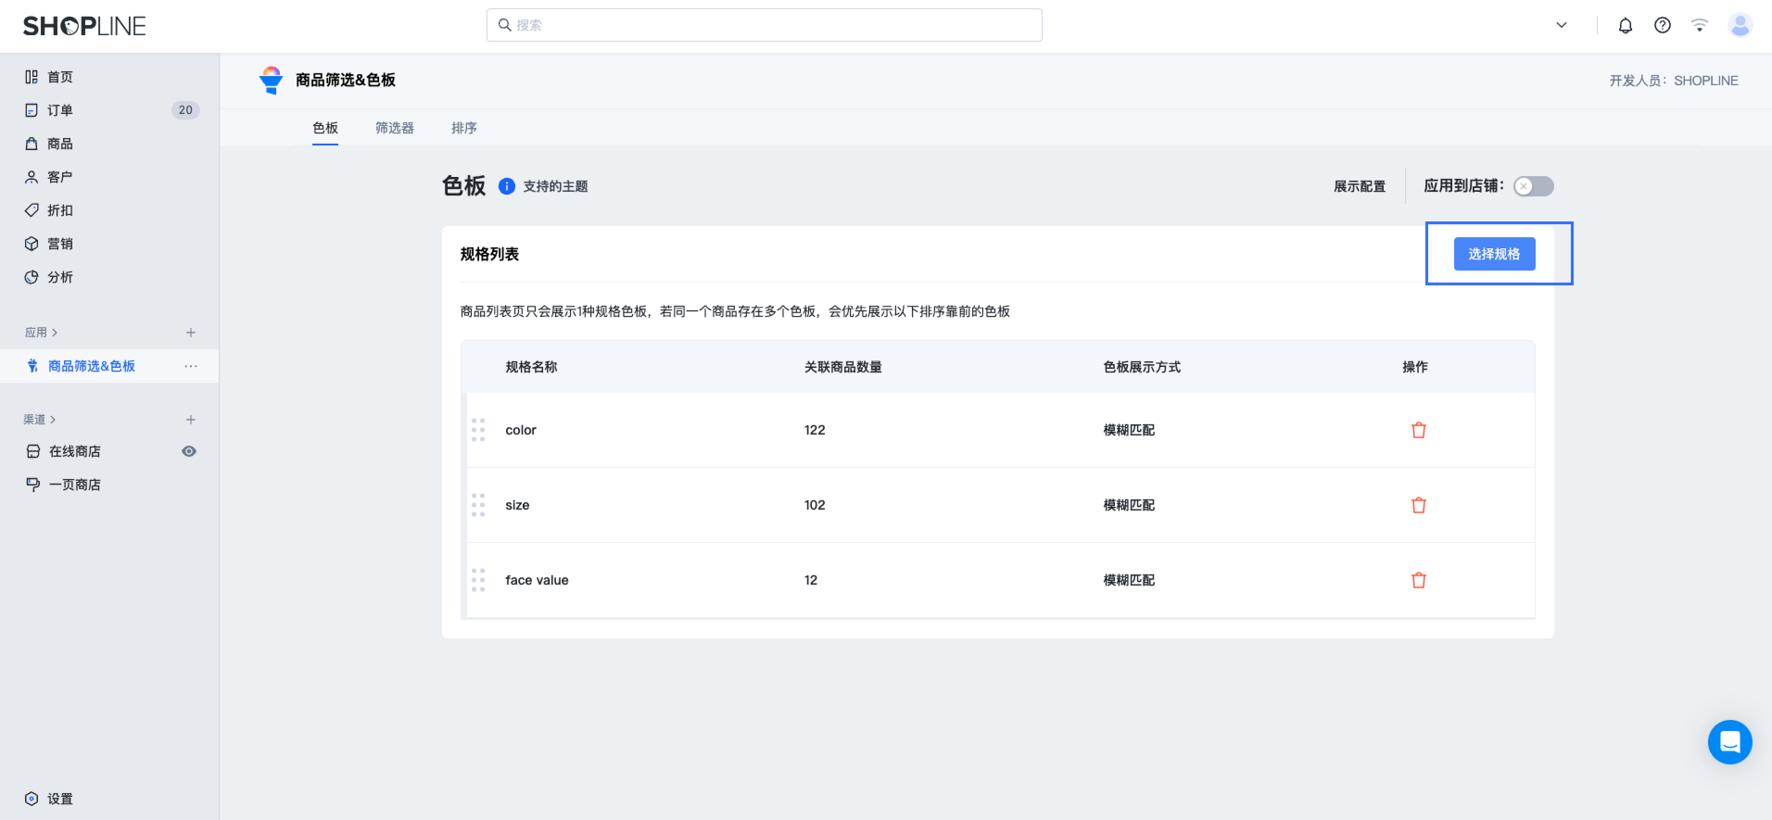
Task: Click the info icon next to 色板
Action: pyautogui.click(x=506, y=186)
